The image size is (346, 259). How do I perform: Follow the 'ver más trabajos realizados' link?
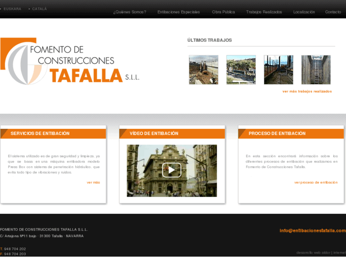tap(307, 91)
